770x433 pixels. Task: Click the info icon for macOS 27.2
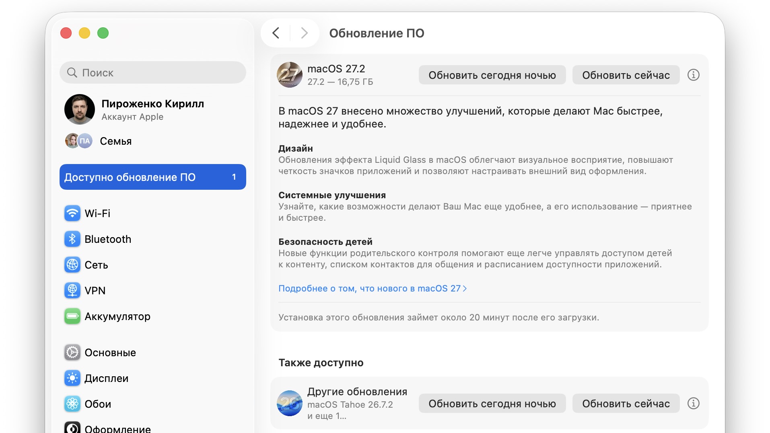[693, 75]
